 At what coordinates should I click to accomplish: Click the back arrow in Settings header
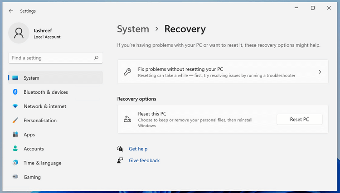[11, 11]
